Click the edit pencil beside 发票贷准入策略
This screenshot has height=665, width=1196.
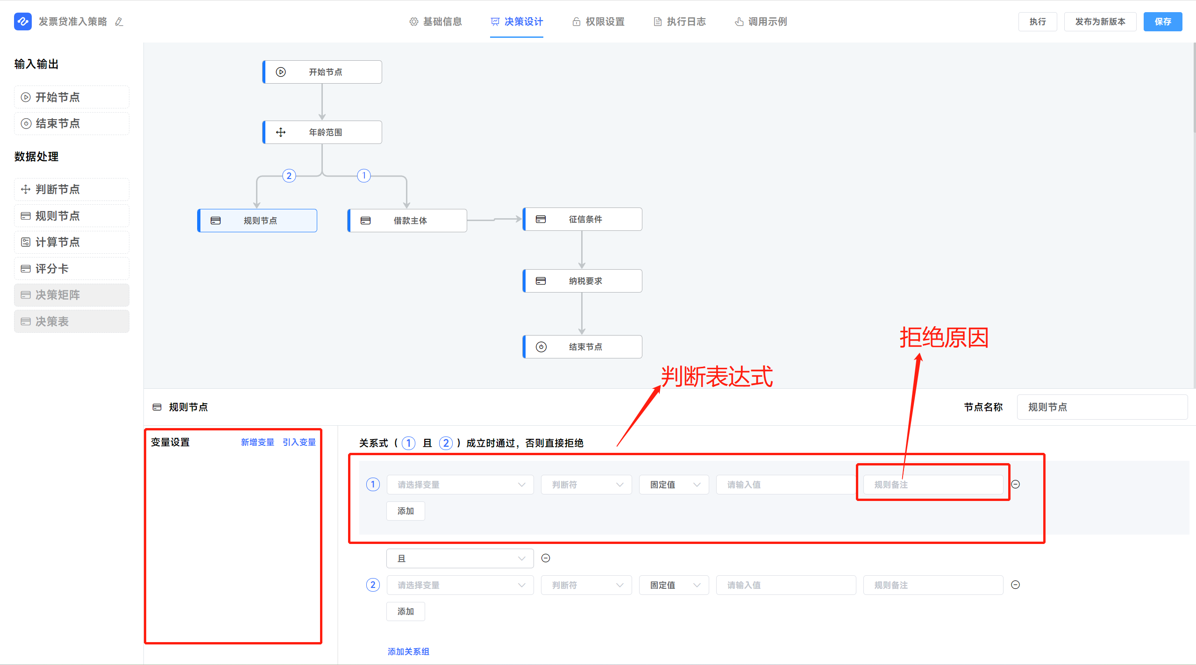[x=119, y=21]
